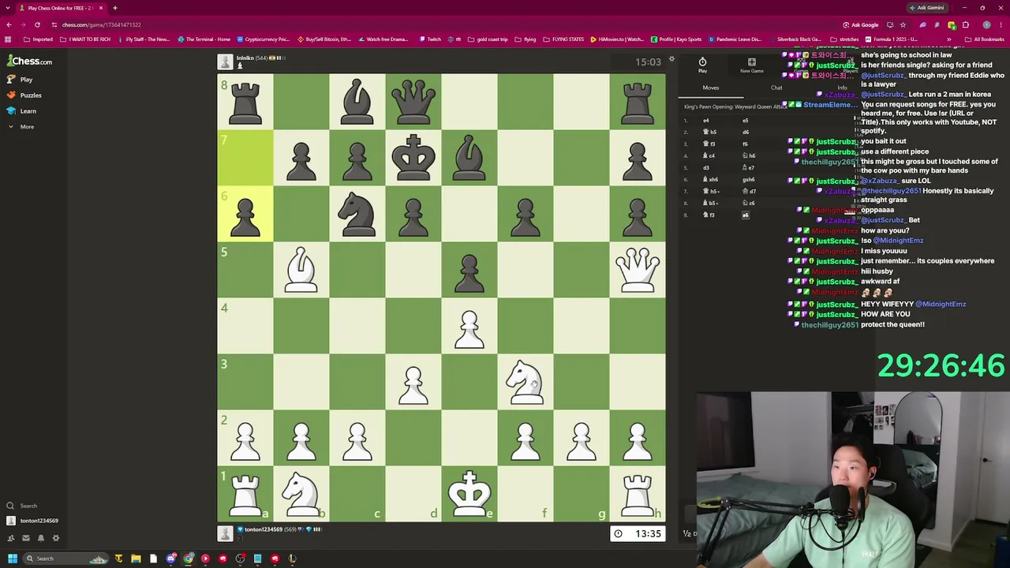
Task: Click the black king on d7
Action: pyautogui.click(x=413, y=158)
